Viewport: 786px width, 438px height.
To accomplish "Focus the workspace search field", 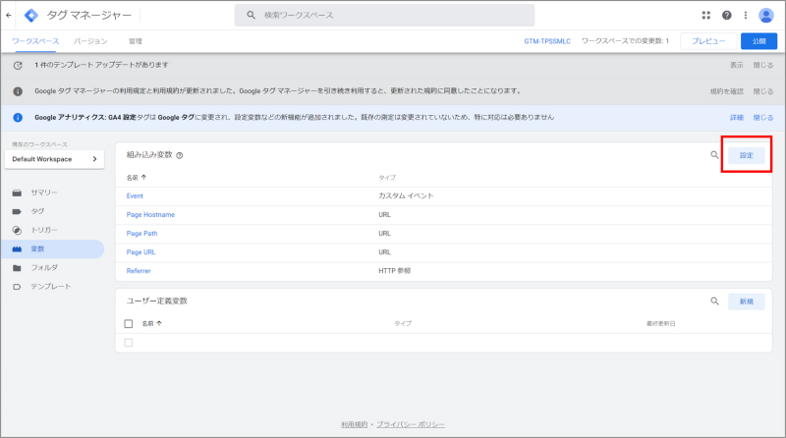I will tap(384, 15).
